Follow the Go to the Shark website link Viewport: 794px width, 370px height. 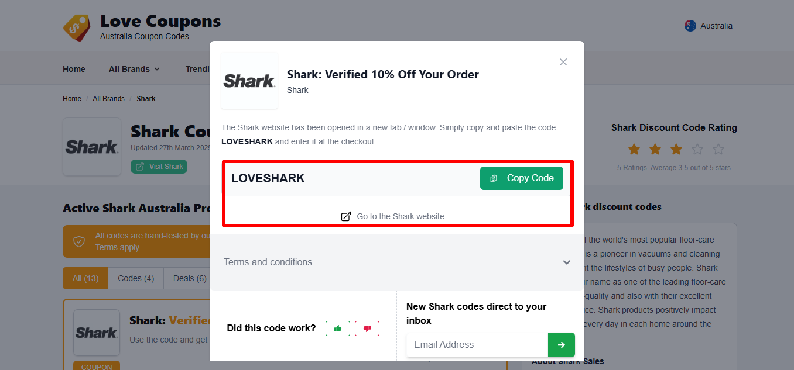pos(400,216)
